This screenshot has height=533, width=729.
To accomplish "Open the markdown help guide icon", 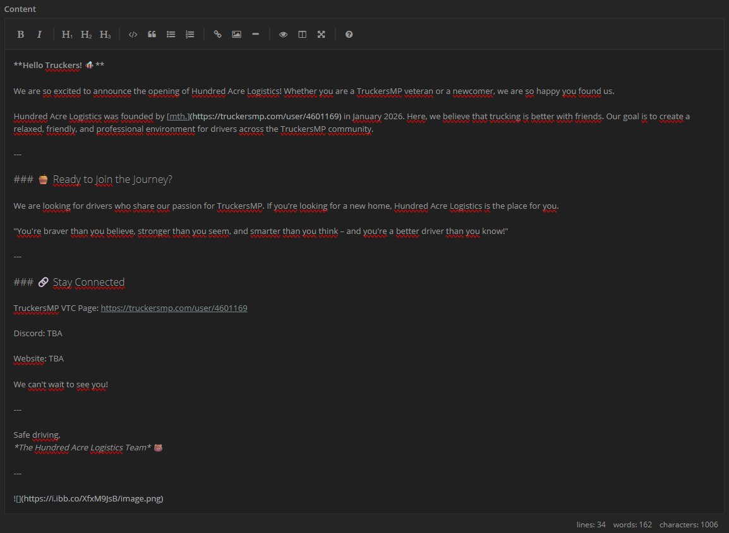I will (349, 34).
